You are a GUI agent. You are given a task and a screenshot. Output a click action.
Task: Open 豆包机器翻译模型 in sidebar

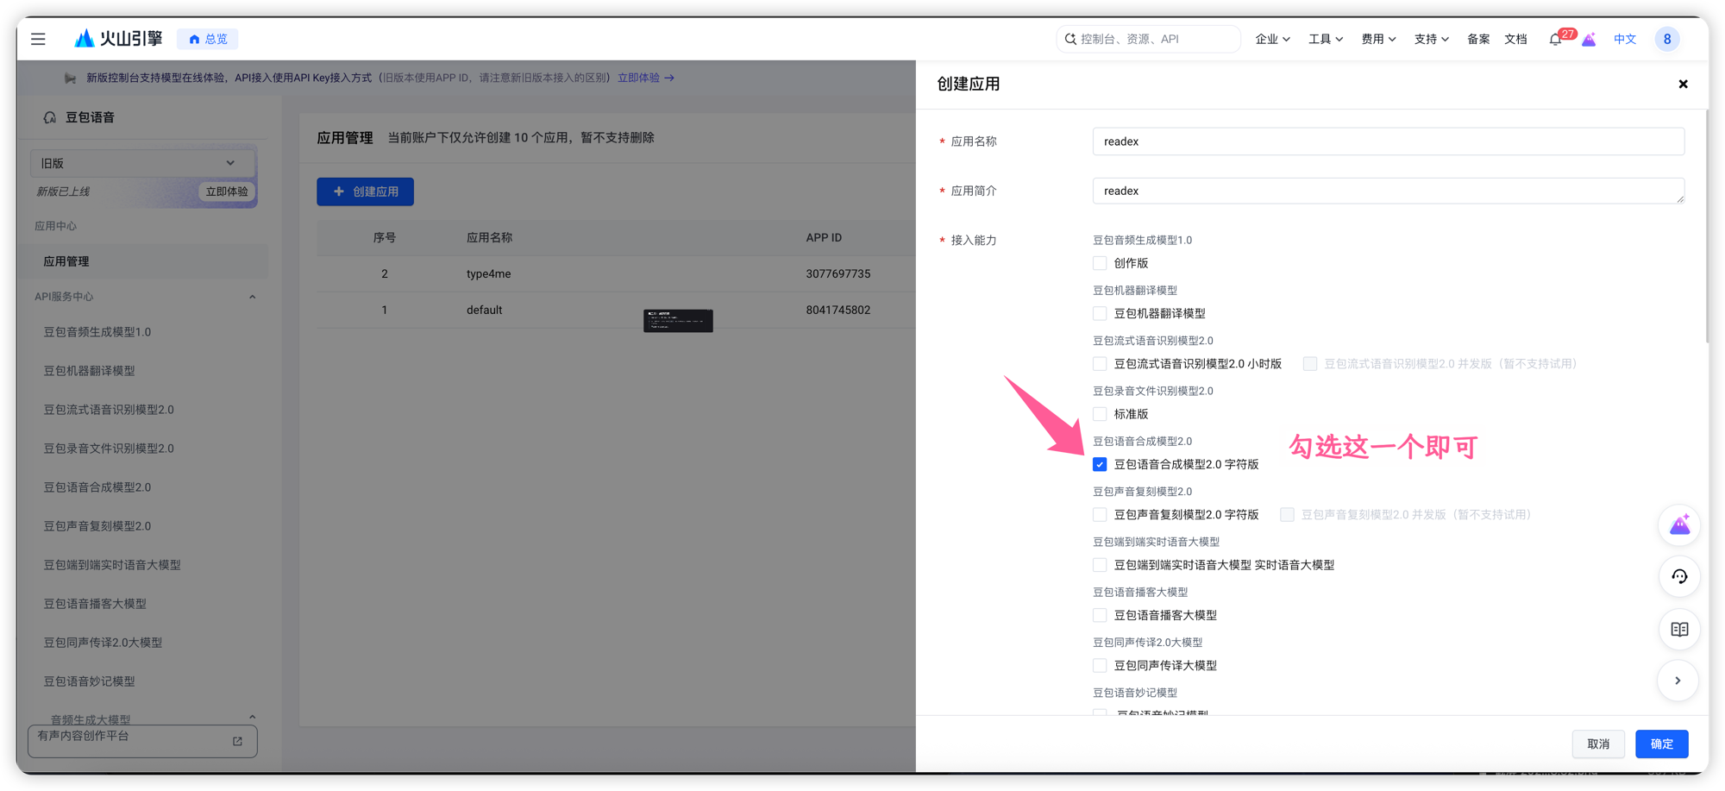pyautogui.click(x=89, y=371)
